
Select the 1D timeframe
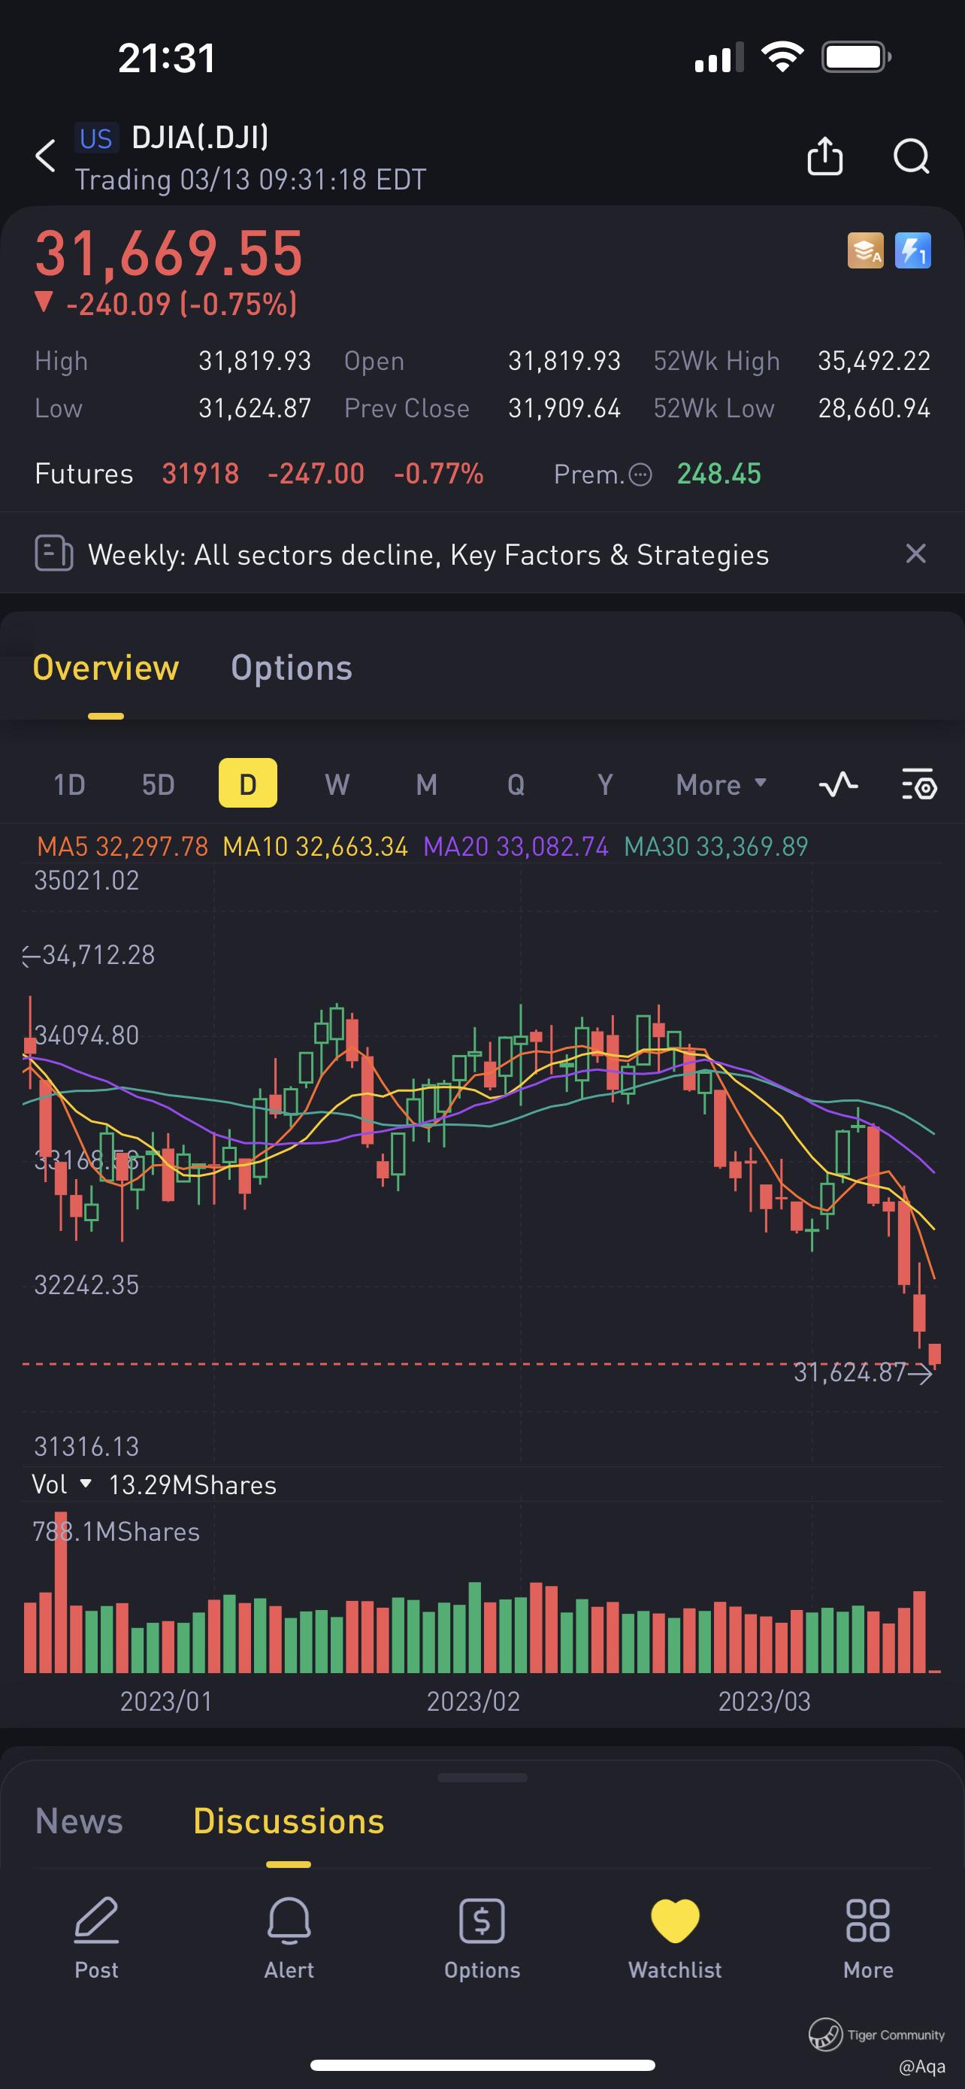pyautogui.click(x=70, y=784)
